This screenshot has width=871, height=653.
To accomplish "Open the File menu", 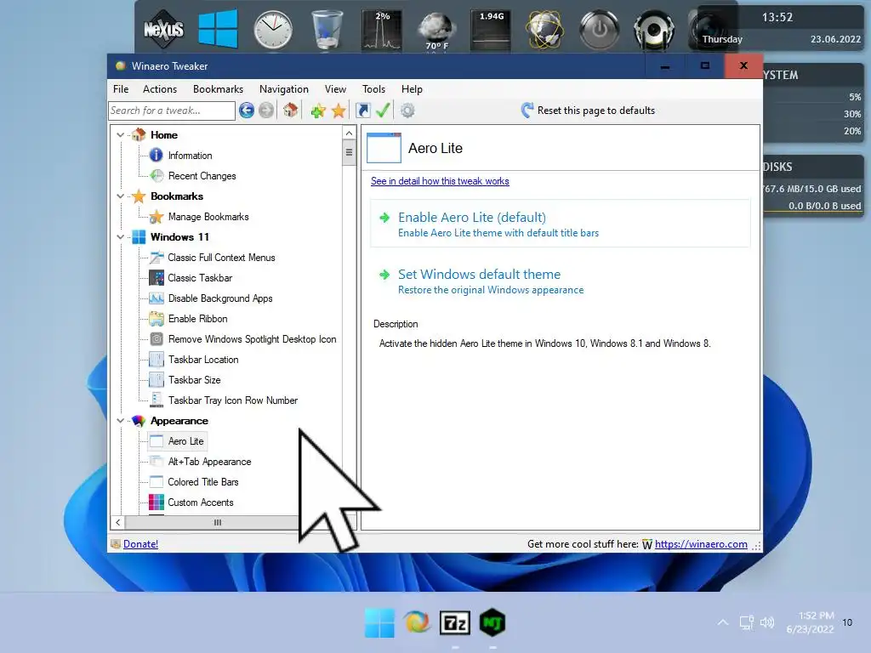I will click(121, 88).
